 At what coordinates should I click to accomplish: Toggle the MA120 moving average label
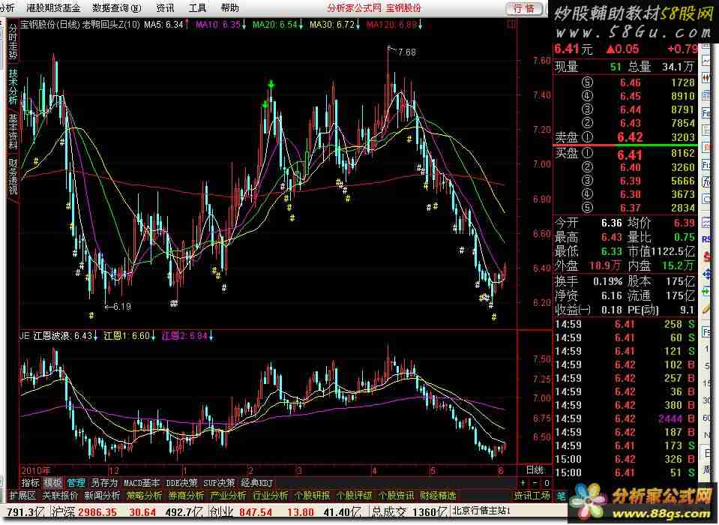coord(391,25)
